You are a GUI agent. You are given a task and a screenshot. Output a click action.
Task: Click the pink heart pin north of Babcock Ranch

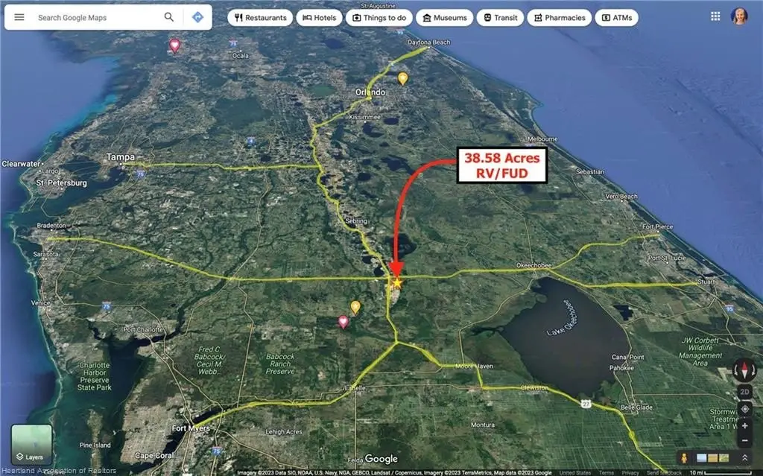click(343, 322)
